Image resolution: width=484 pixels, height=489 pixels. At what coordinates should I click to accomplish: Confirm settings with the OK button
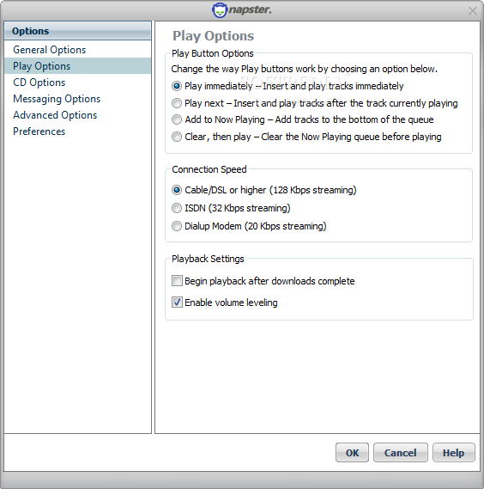pos(352,453)
